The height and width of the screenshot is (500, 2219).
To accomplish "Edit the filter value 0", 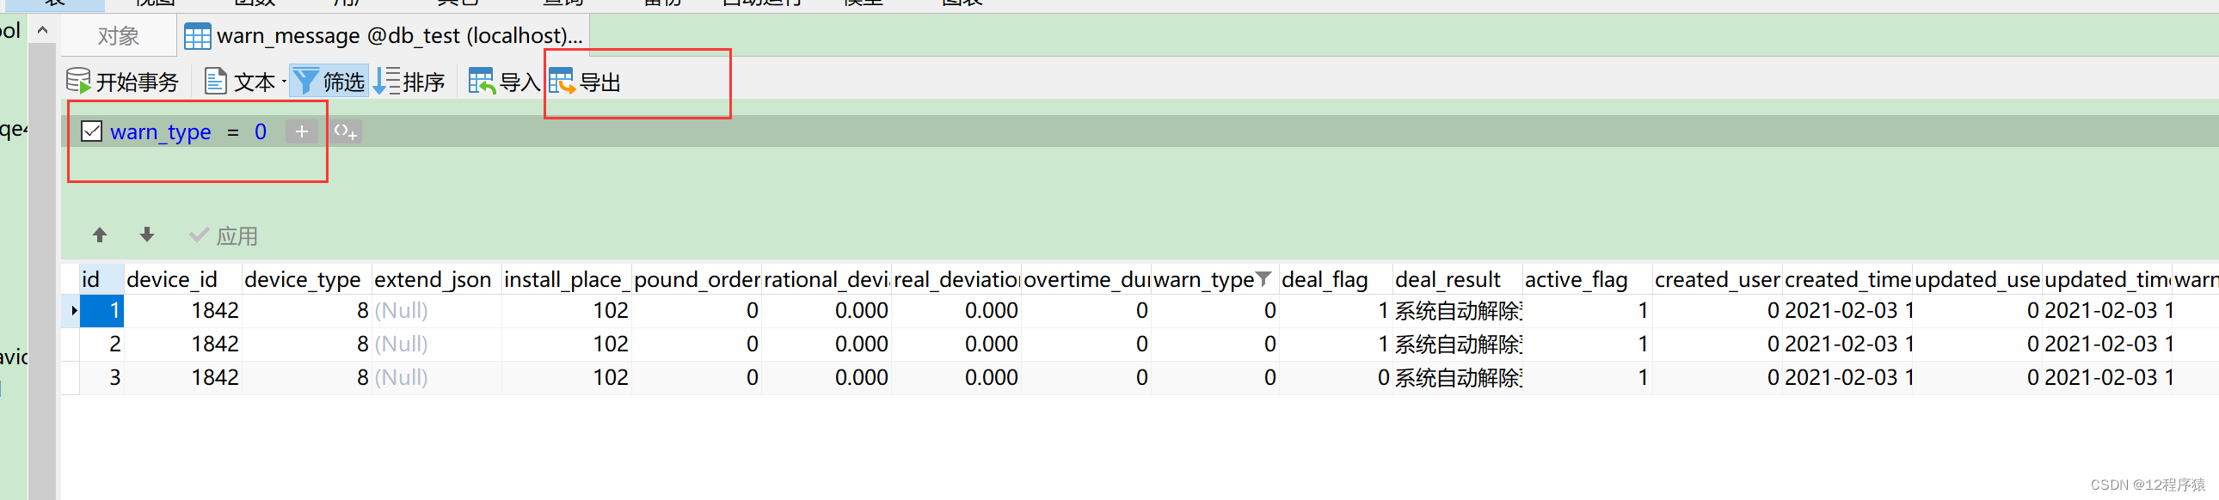I will tap(260, 131).
